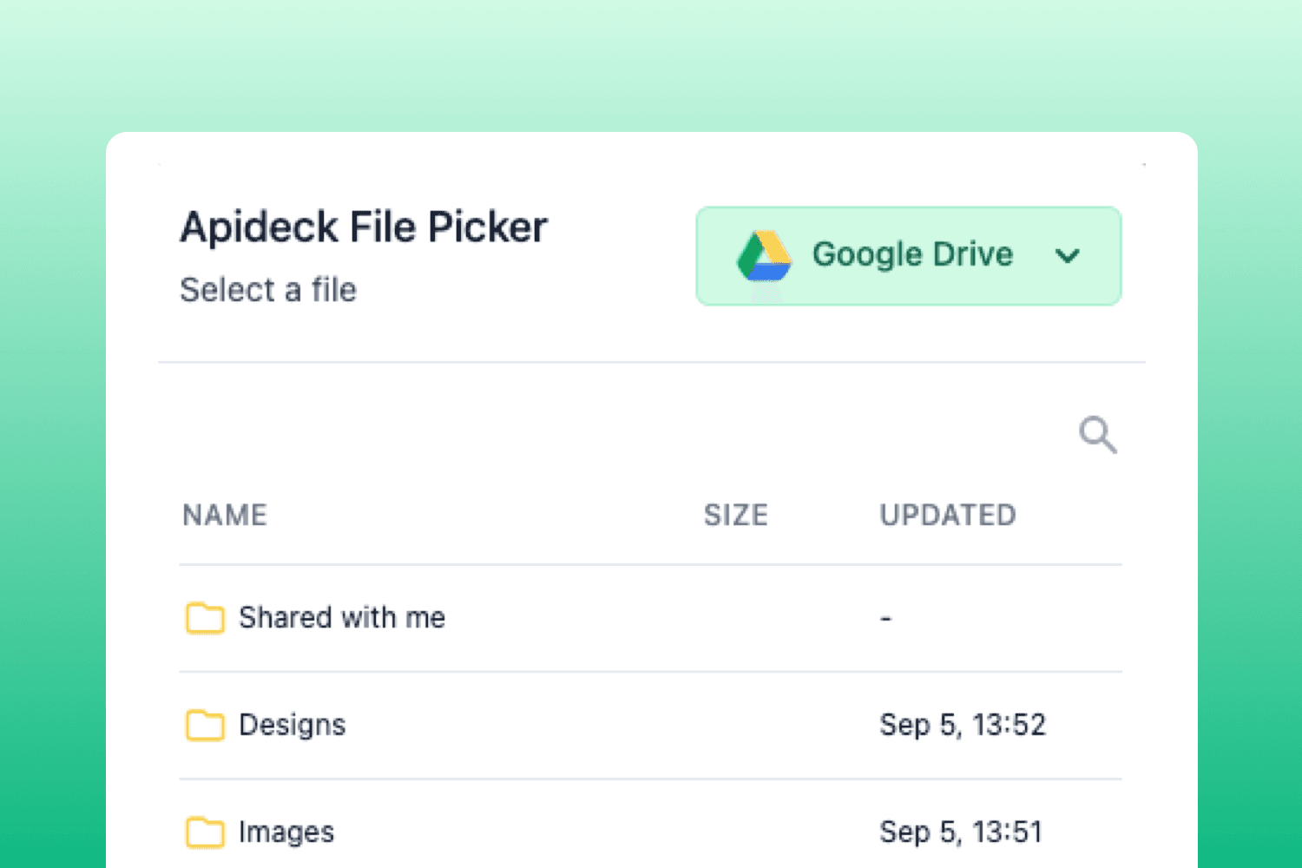Image resolution: width=1302 pixels, height=868 pixels.
Task: Click the Google Drive logo icon
Action: pyautogui.click(x=764, y=256)
